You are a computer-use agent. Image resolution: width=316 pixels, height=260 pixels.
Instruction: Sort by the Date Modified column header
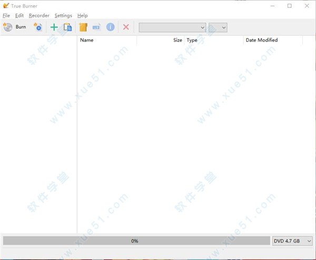point(273,40)
